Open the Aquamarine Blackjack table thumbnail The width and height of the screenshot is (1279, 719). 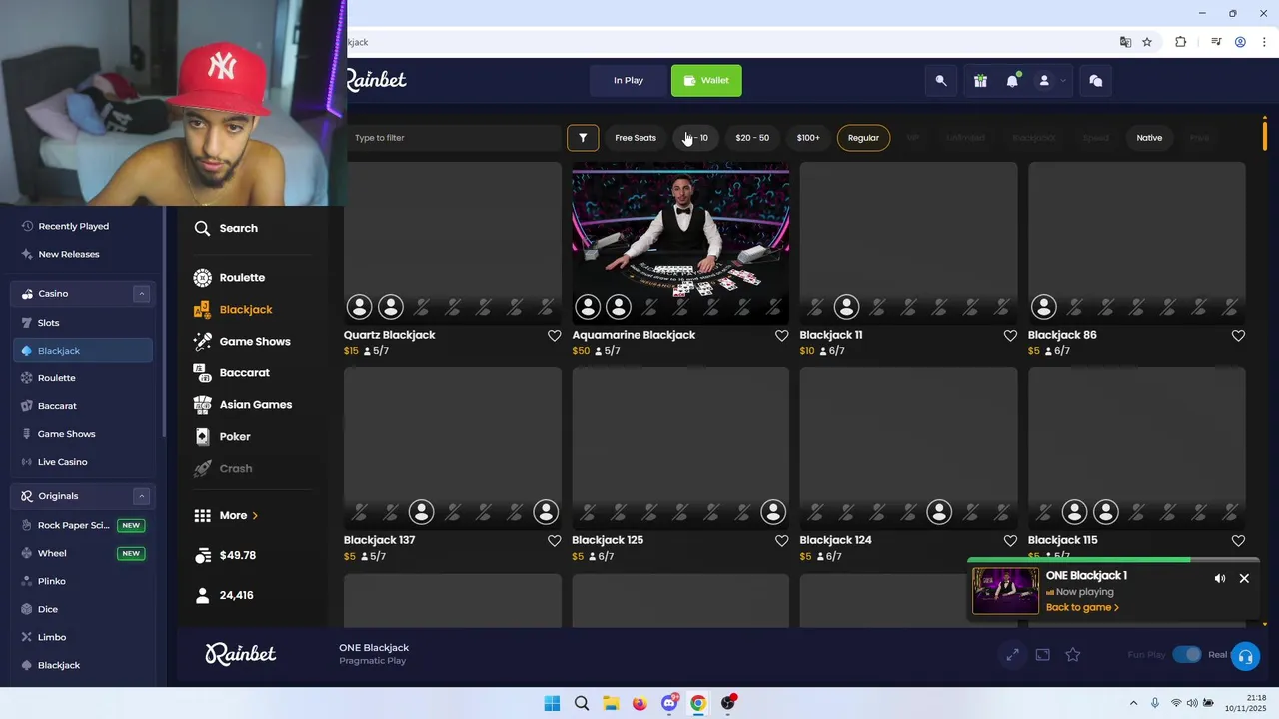point(680,243)
